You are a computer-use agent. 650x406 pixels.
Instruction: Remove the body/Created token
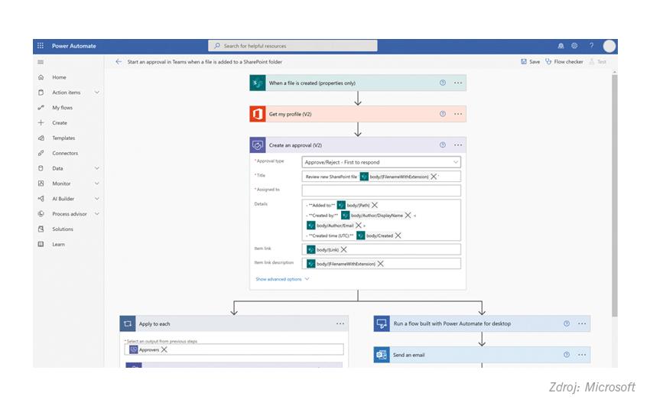click(398, 235)
